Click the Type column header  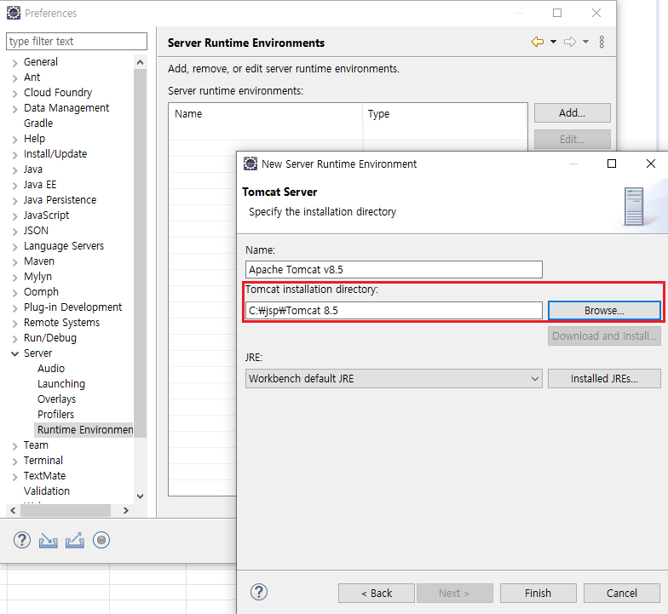click(x=445, y=114)
